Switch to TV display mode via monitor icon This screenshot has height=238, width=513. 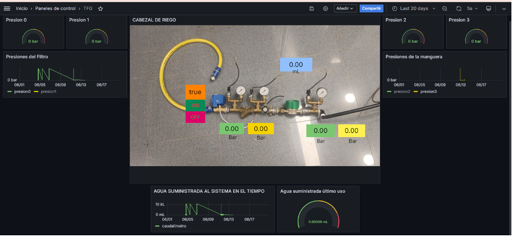[x=488, y=9]
